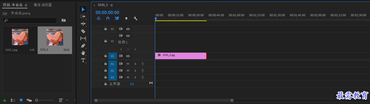Open Project panel menu next to 未命名
The height and width of the screenshot is (104, 370).
pos(26,5)
